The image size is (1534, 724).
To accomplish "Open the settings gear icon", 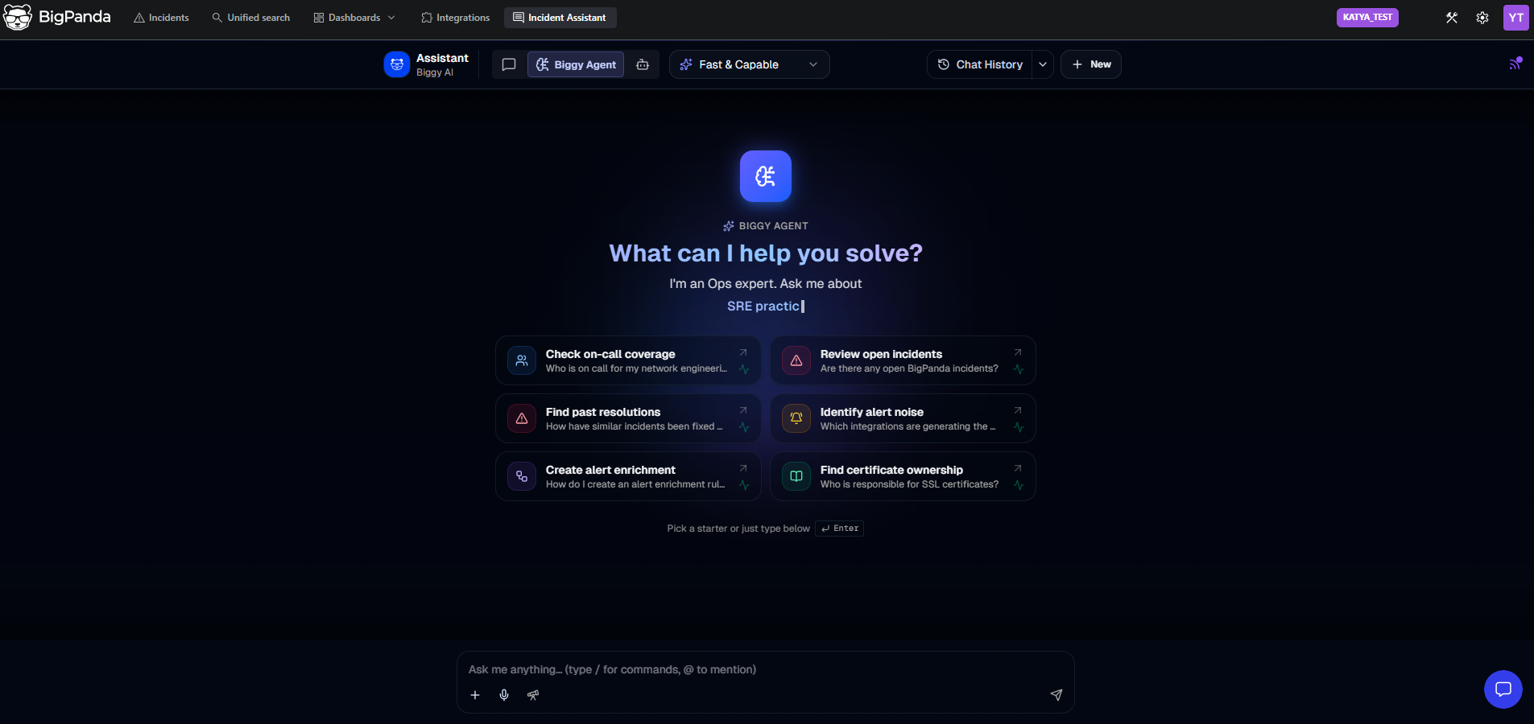I will pos(1482,18).
